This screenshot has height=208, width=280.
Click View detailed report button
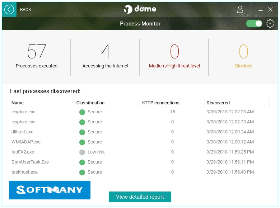tap(140, 197)
